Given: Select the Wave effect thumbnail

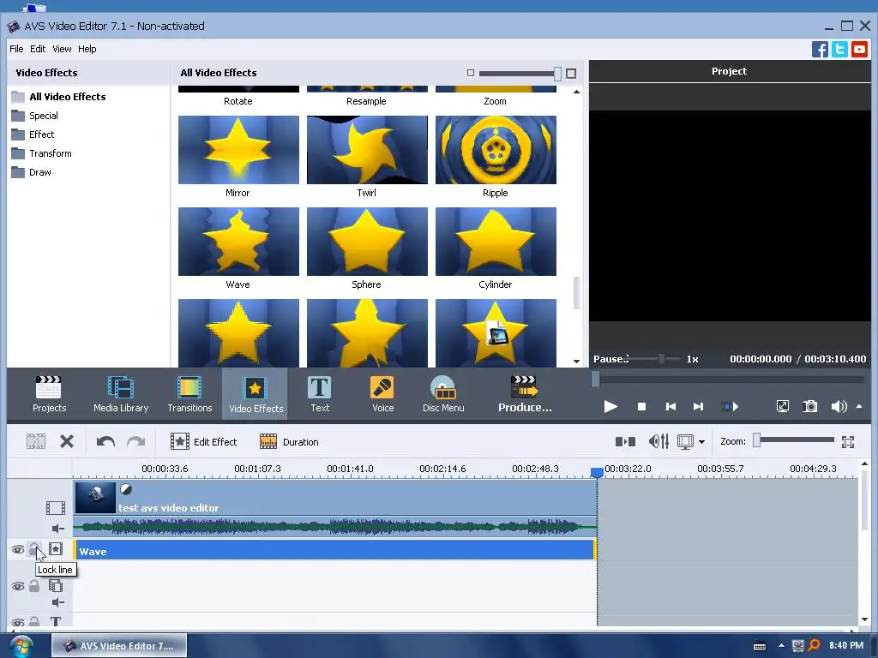Looking at the screenshot, I should point(238,242).
